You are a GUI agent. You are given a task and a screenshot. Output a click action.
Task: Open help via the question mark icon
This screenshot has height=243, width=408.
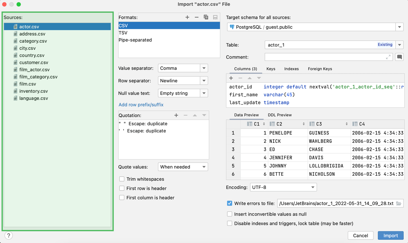8,235
